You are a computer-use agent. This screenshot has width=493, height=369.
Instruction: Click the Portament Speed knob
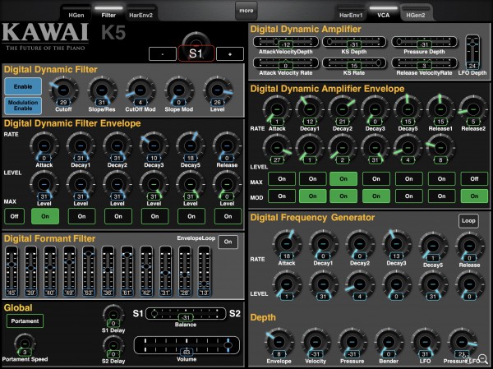[x=25, y=344]
